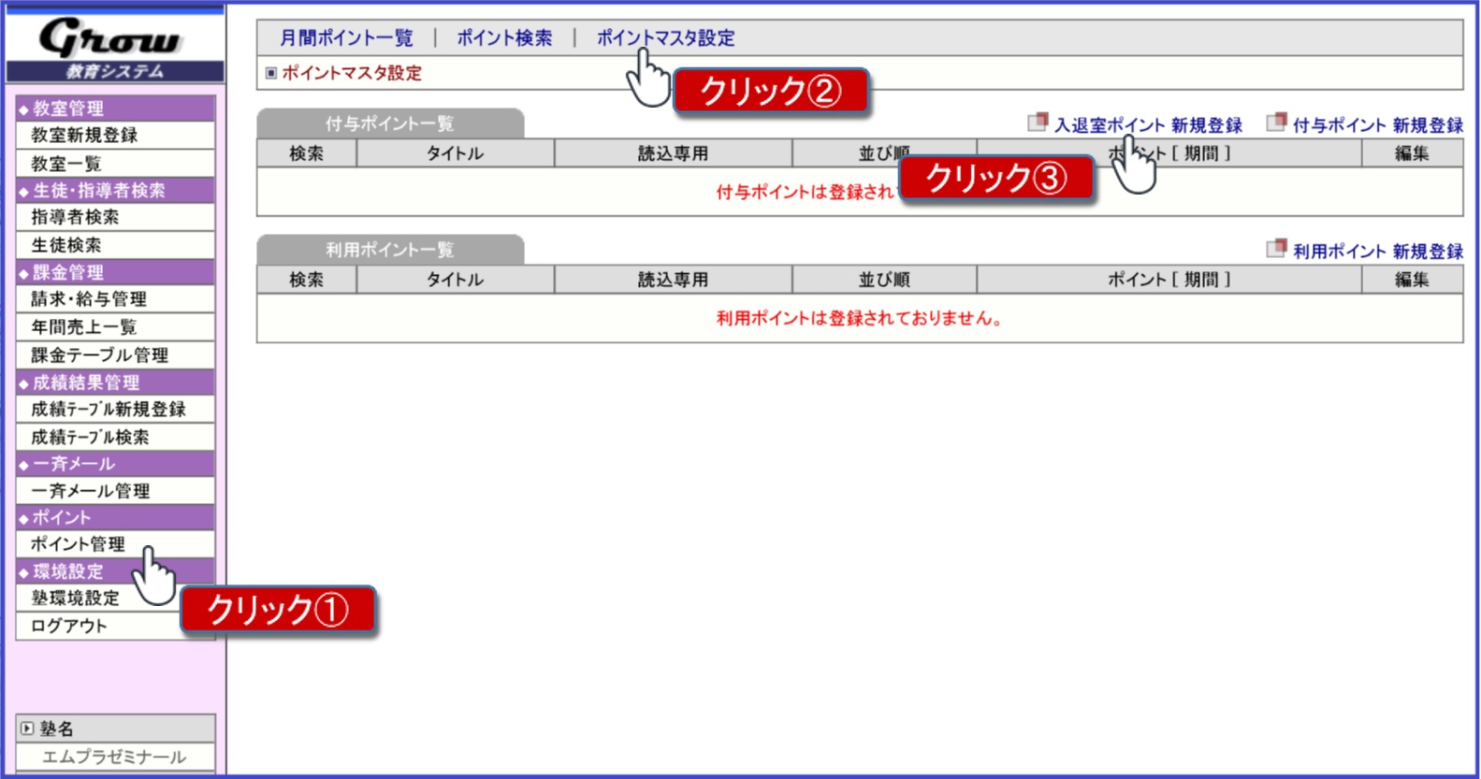Screen dimensions: 1481x779
Task: Open the 月間ポイント一覧 tab
Action: pyautogui.click(x=346, y=38)
